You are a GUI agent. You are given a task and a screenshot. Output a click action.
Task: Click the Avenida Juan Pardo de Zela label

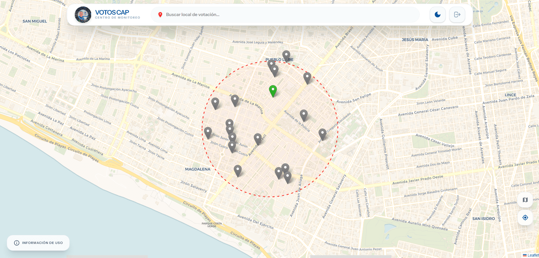509,99
